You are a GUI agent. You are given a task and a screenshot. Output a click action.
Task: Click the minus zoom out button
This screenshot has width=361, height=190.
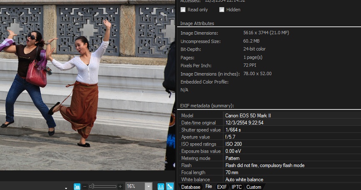[85, 186]
